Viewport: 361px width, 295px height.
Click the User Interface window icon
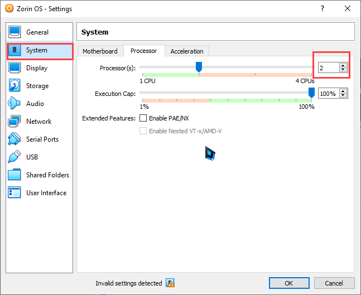[15, 192]
